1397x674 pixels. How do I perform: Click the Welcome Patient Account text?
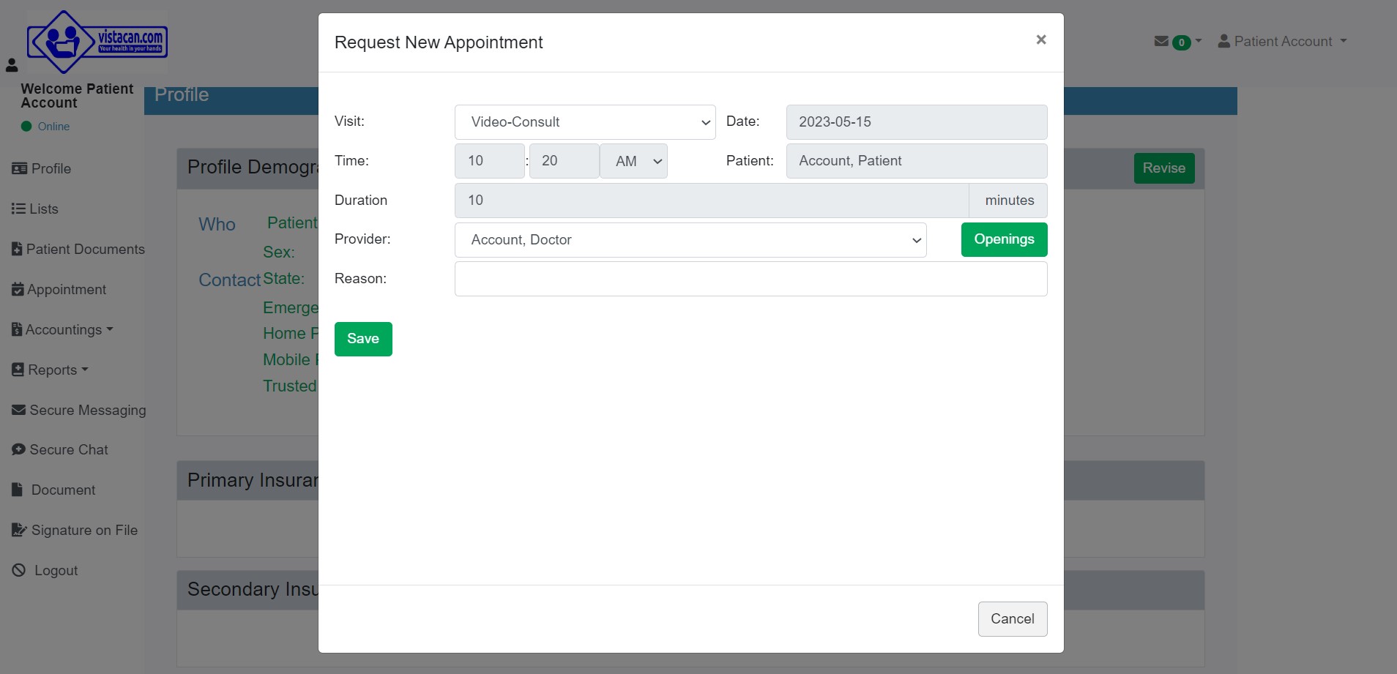coord(77,96)
